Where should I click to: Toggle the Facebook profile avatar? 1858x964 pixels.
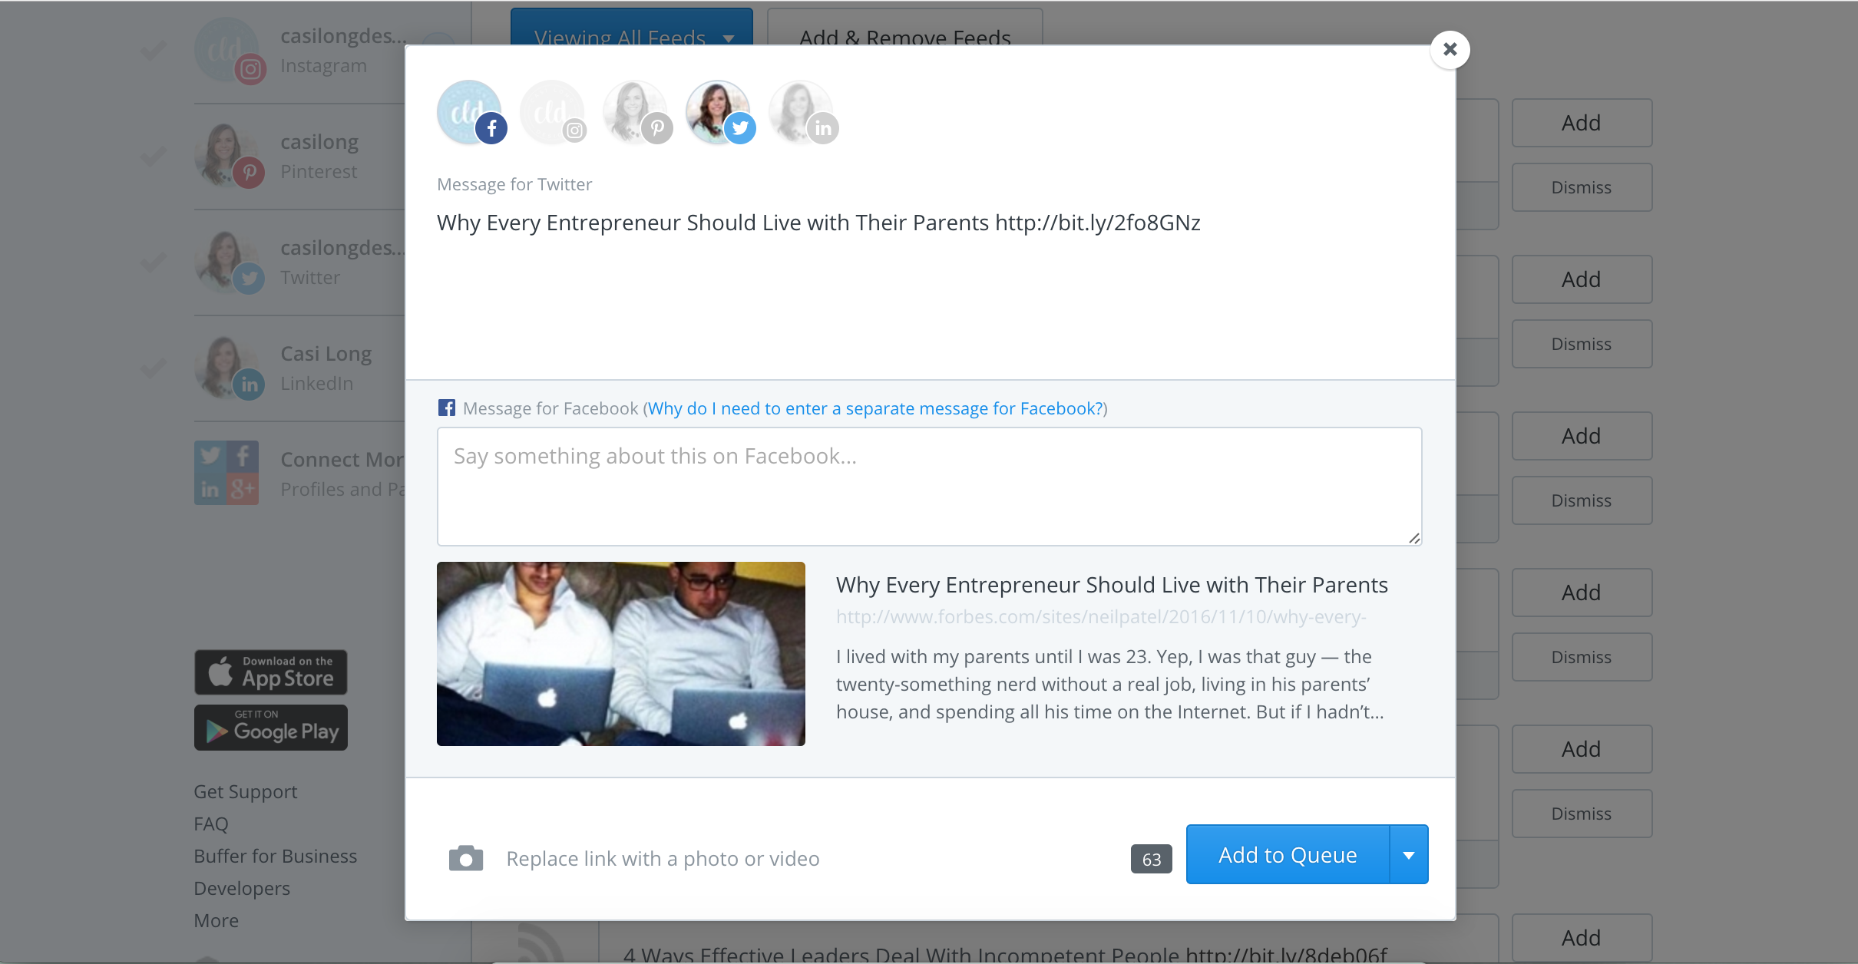tap(470, 112)
